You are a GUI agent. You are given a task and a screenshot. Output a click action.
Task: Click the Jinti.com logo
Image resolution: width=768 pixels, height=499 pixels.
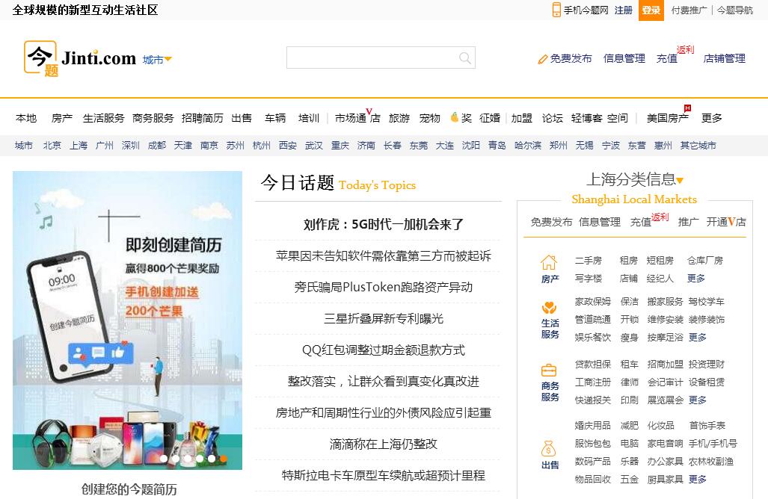80,58
